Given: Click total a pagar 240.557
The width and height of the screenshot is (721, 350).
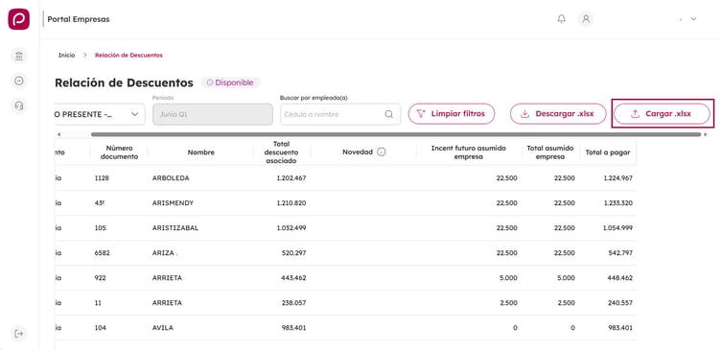Looking at the screenshot, I should click(x=620, y=303).
